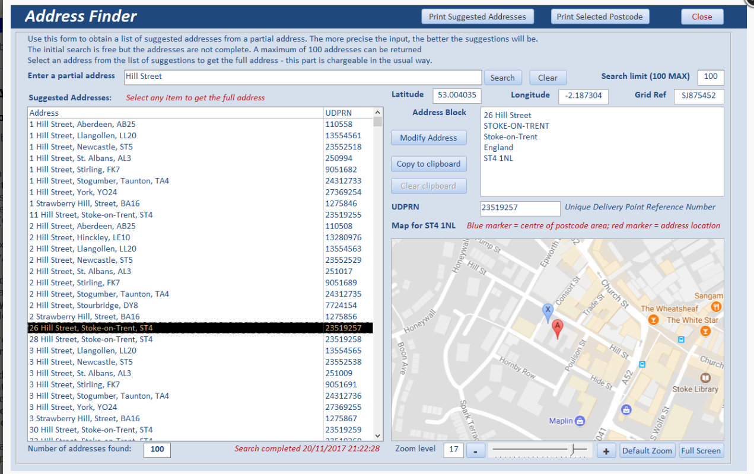Screen dimensions: 754x474
Task: Click the red address location marker on map
Action: pos(557,329)
